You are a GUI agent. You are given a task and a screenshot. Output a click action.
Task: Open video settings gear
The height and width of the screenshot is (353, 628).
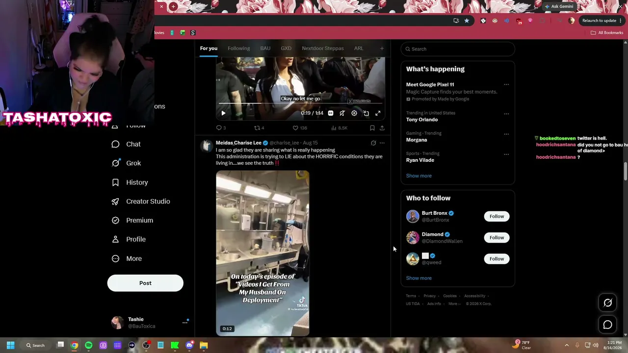354,113
